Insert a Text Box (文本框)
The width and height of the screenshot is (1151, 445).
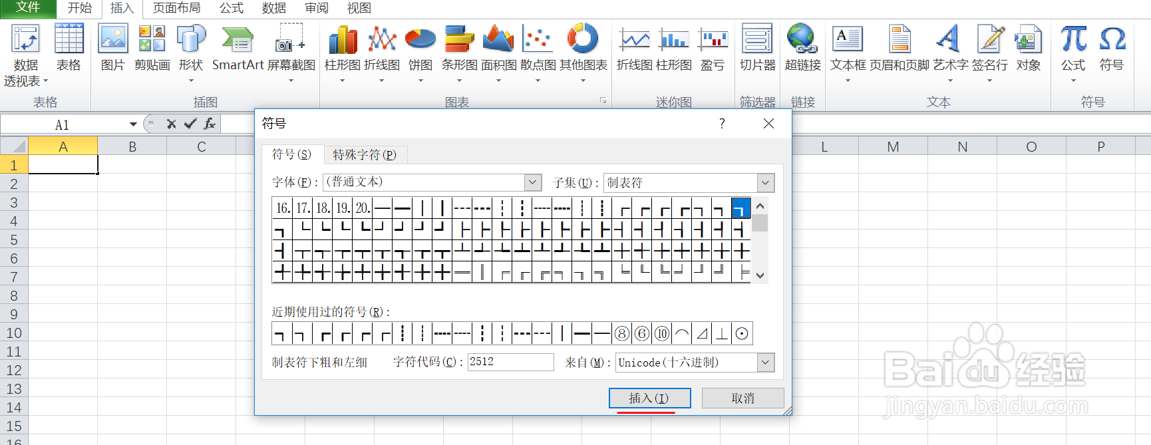pos(848,53)
